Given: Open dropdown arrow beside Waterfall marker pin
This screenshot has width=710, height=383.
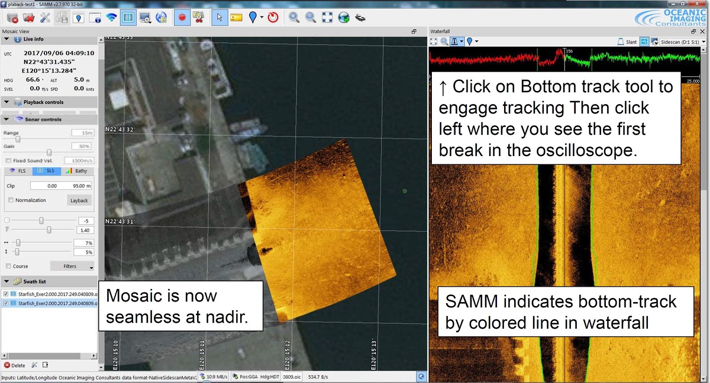Looking at the screenshot, I should tap(476, 41).
